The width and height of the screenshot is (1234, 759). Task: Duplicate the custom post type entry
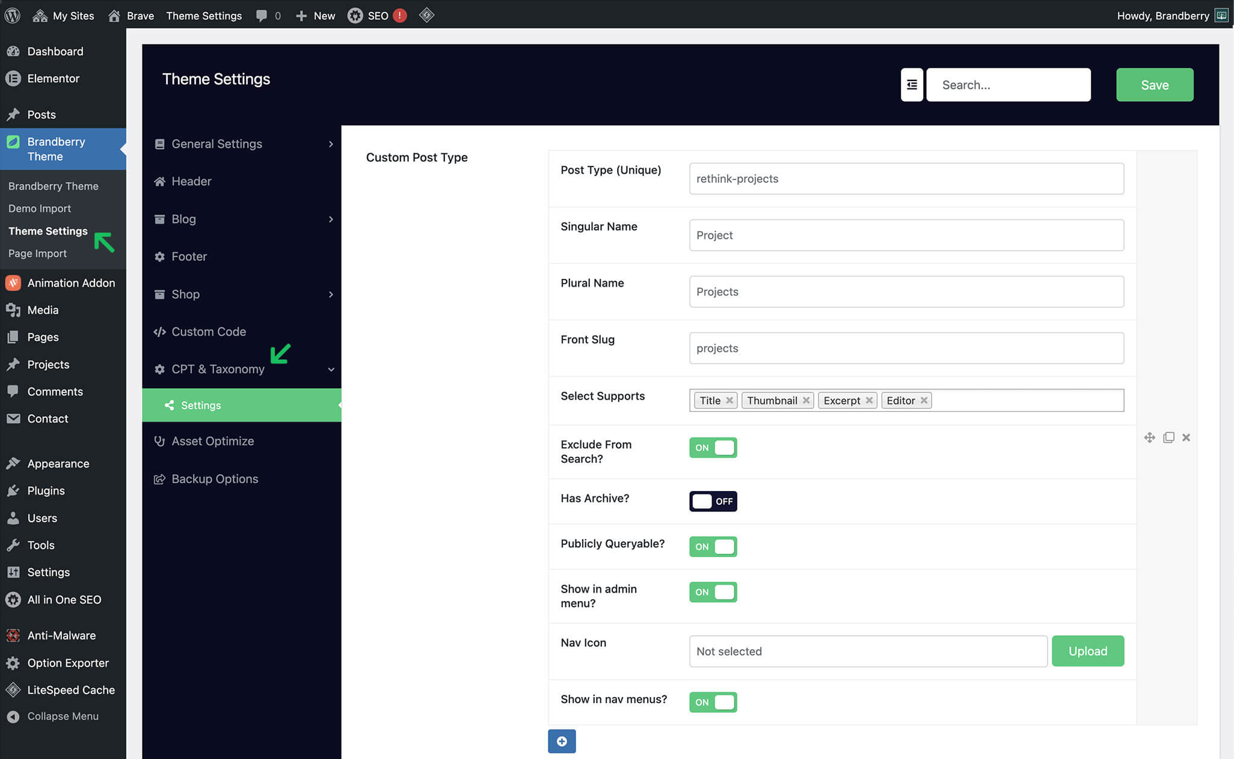[x=1168, y=437]
